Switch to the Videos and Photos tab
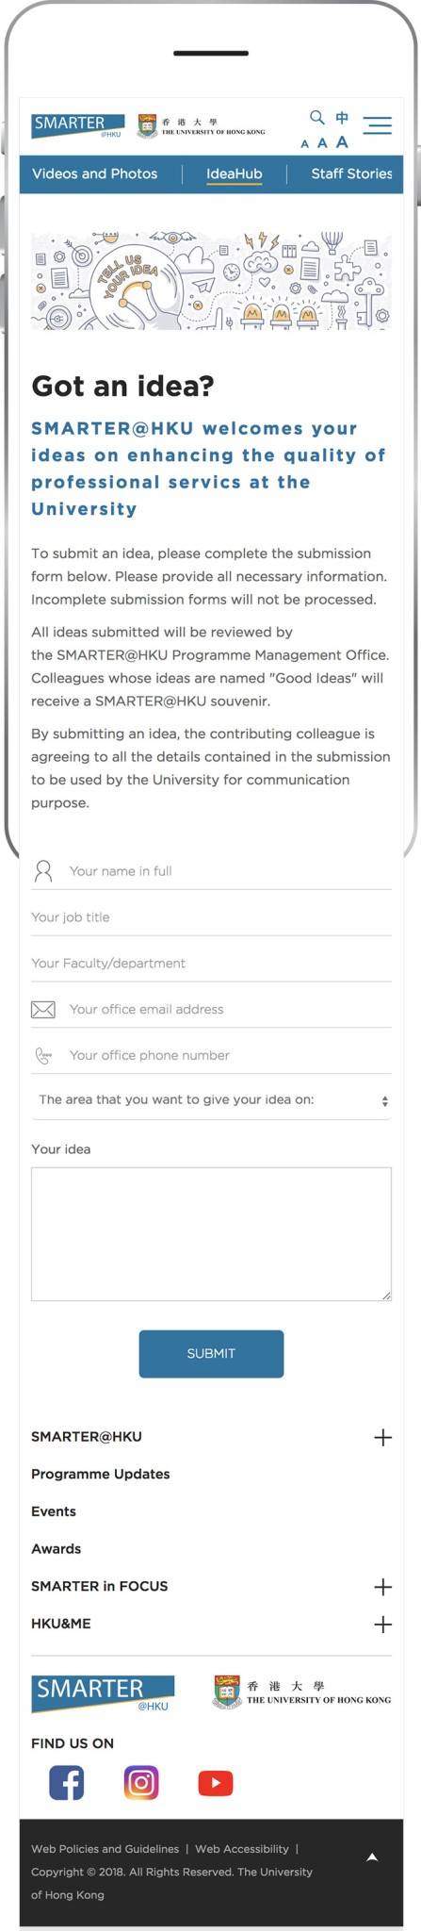 pos(94,173)
